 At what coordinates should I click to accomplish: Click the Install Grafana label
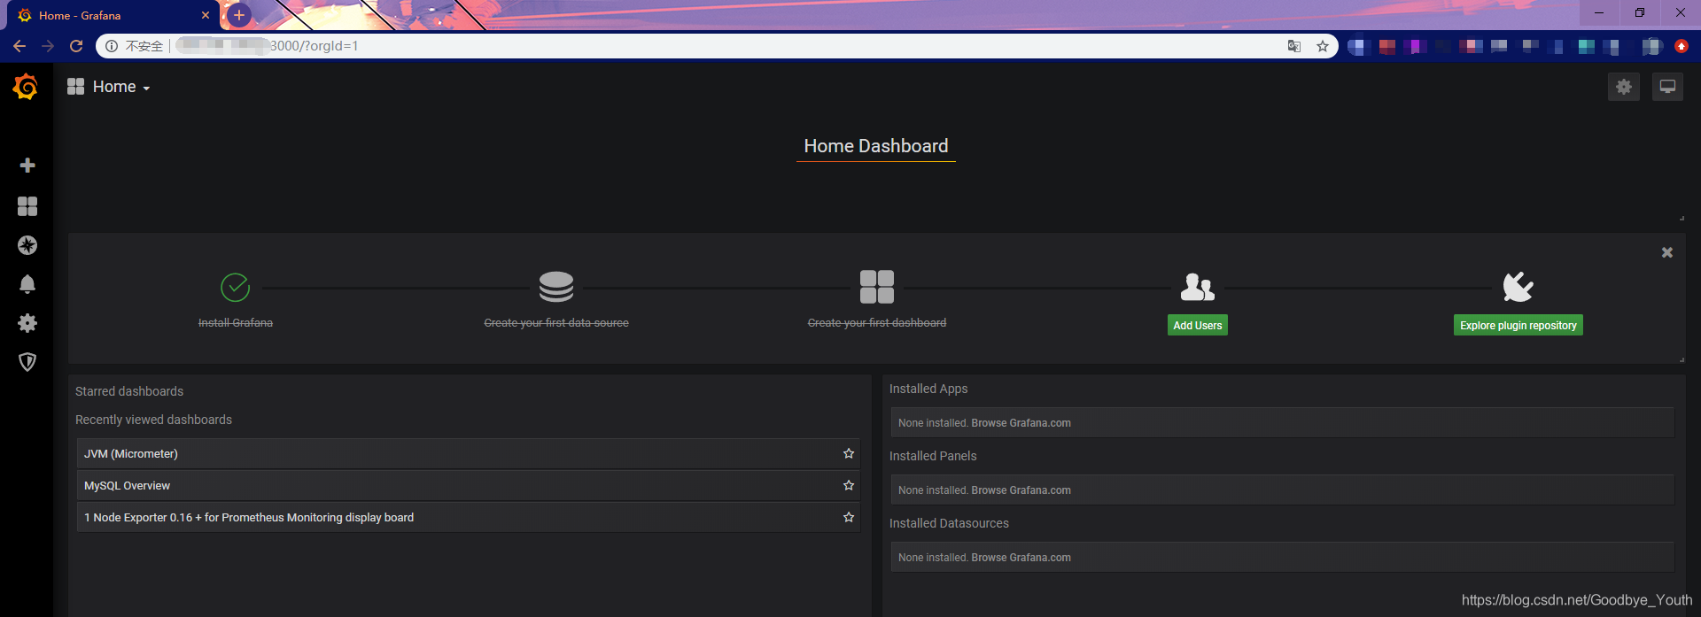tap(236, 323)
